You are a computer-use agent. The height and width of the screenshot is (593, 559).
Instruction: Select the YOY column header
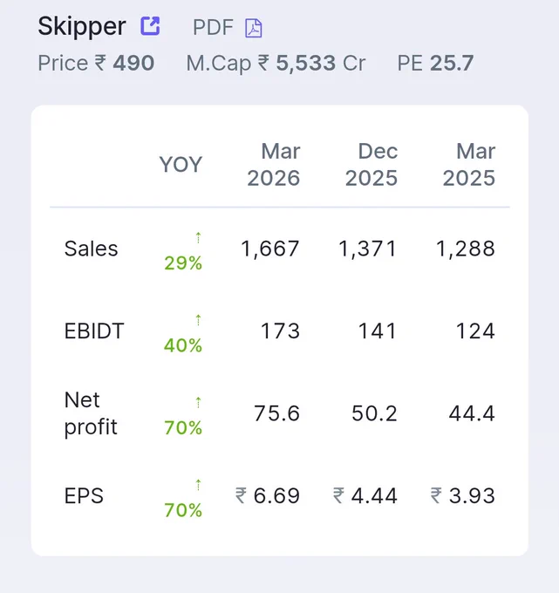click(x=181, y=165)
